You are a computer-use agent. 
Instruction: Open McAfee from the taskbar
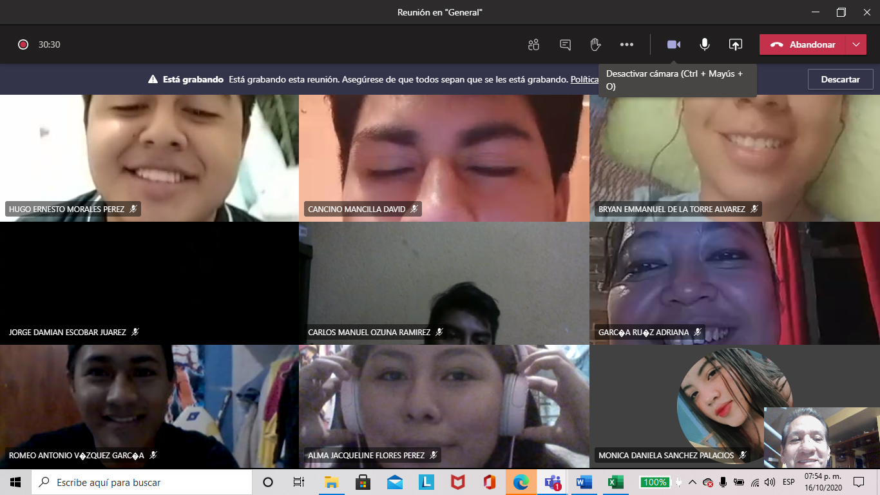[457, 482]
